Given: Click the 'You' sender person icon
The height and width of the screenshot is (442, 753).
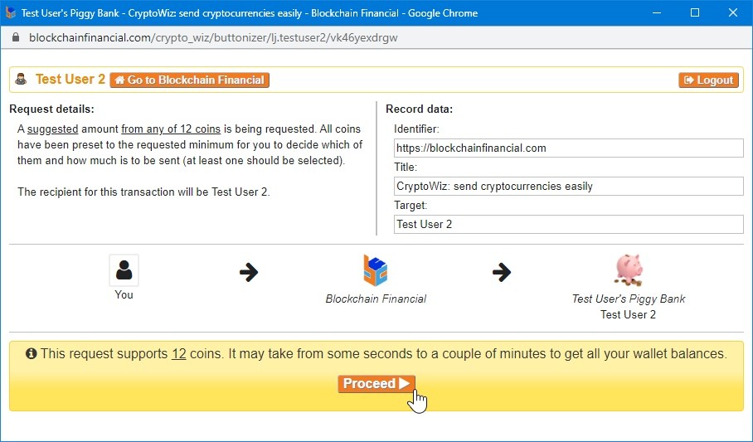Looking at the screenshot, I should click(124, 270).
